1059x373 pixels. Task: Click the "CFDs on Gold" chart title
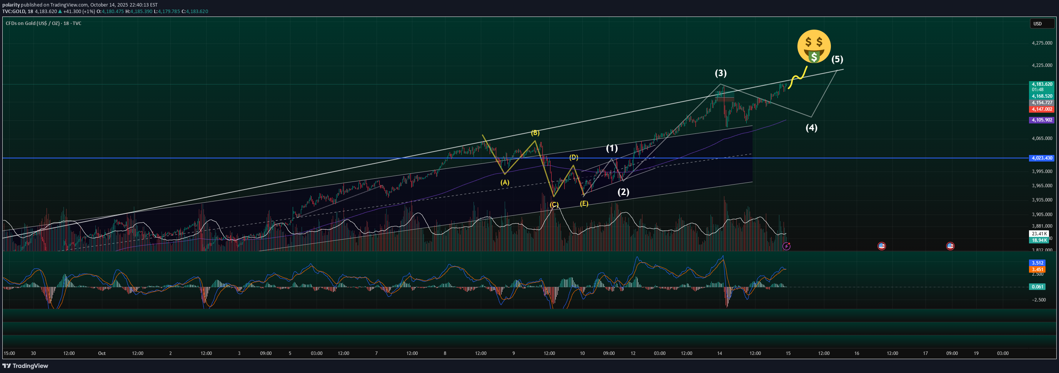click(x=43, y=23)
